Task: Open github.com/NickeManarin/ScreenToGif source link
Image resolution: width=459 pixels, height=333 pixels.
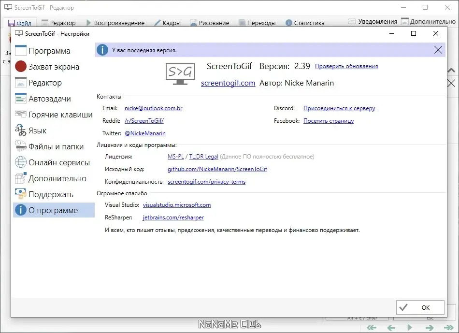Action: tap(217, 169)
